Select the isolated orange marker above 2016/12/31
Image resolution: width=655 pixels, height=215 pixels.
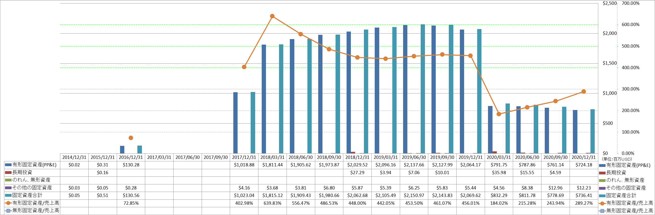pyautogui.click(x=131, y=138)
